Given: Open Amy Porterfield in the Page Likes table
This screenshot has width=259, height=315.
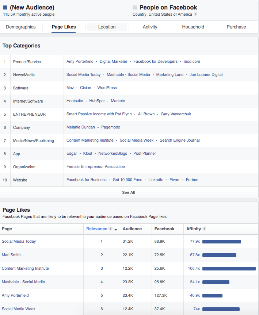Looking at the screenshot, I should tap(15, 295).
